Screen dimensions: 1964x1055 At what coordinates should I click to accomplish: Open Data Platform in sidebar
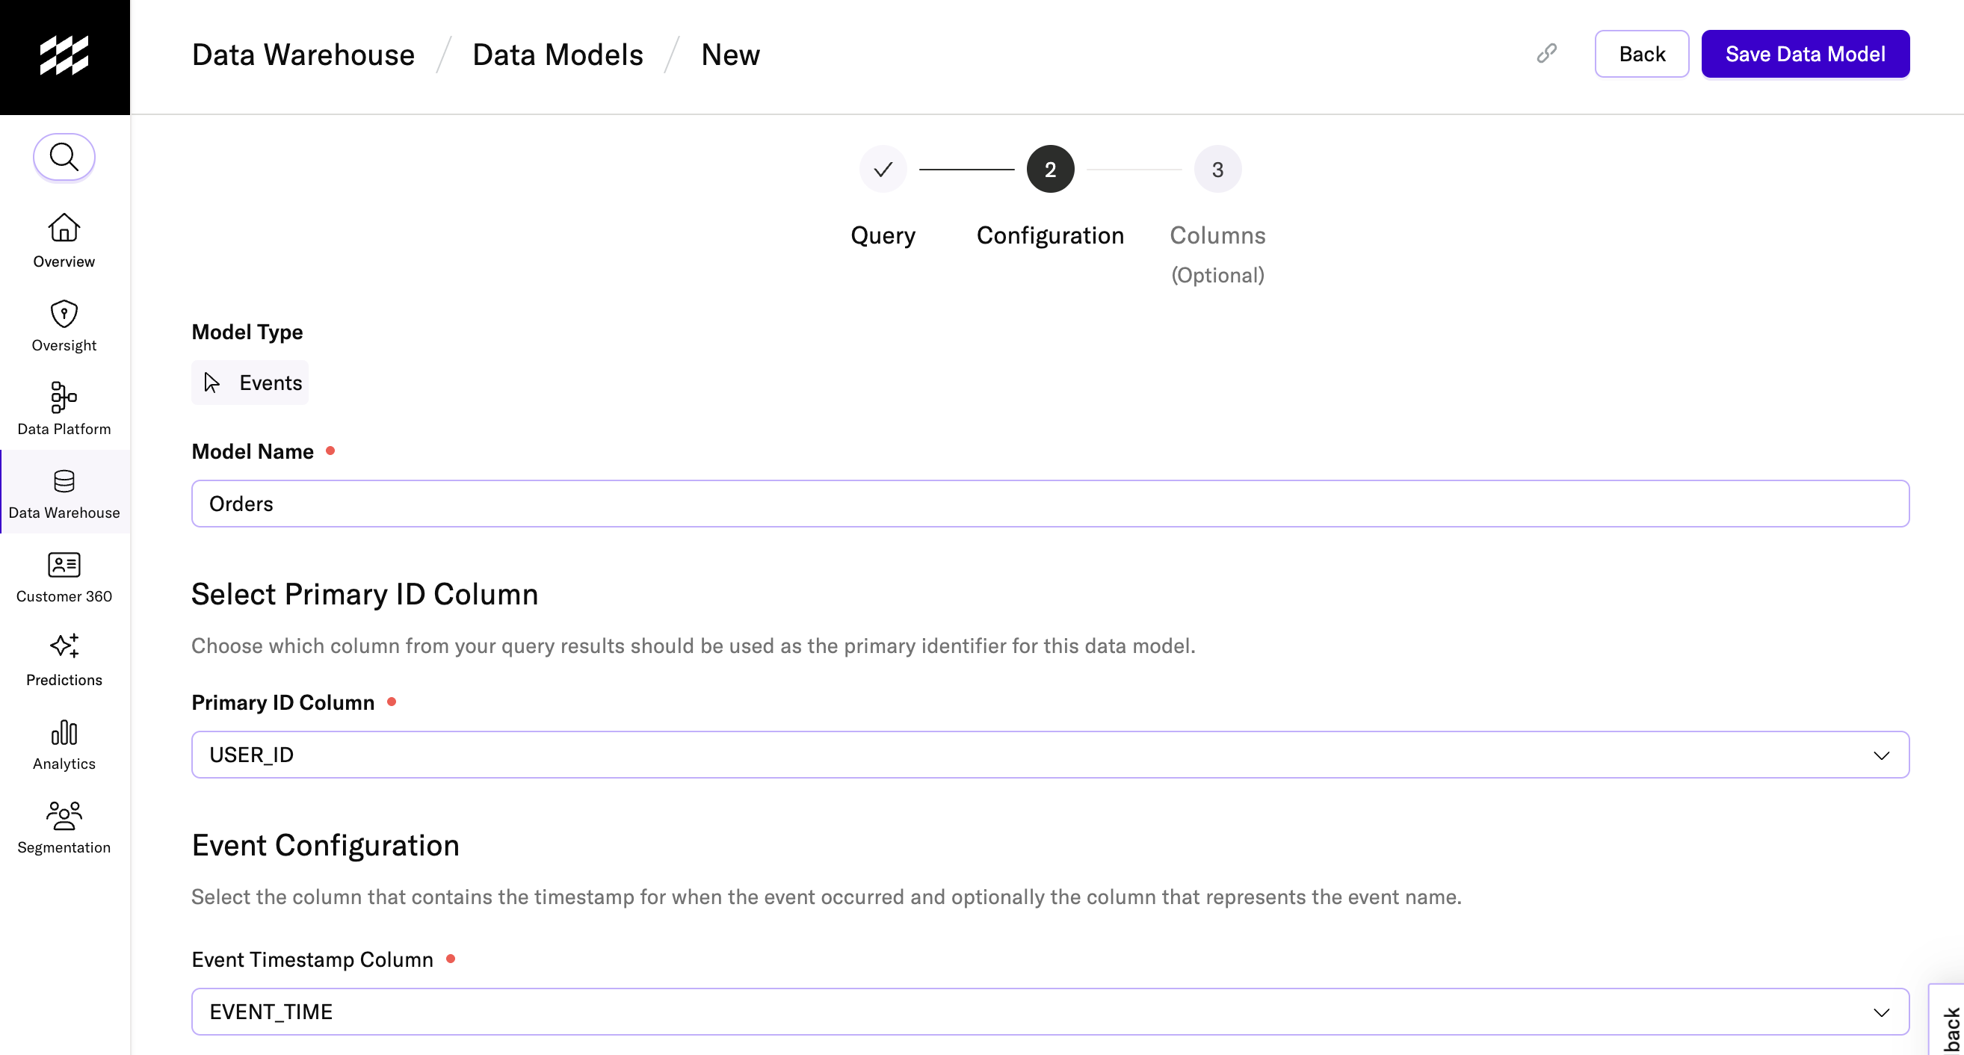64,398
